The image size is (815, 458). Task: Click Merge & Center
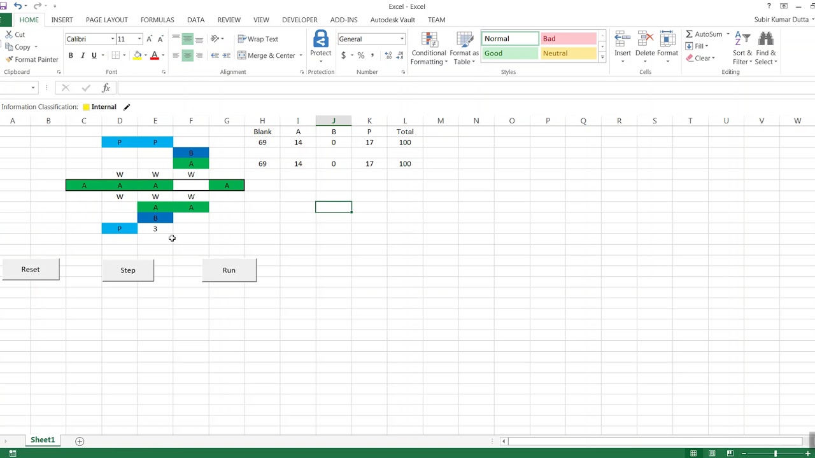tap(266, 55)
